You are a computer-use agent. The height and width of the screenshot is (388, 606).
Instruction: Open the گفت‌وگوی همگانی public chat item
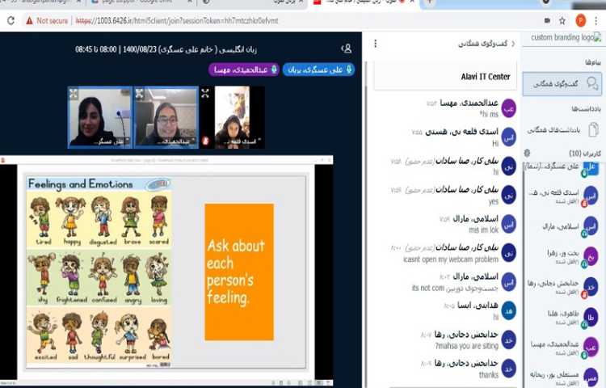(562, 84)
